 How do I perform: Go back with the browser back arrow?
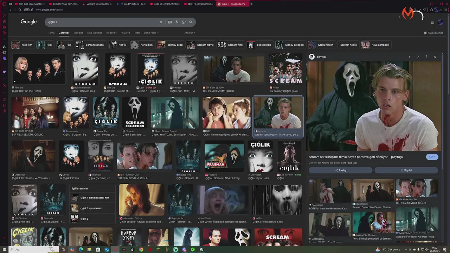click(x=10, y=9)
